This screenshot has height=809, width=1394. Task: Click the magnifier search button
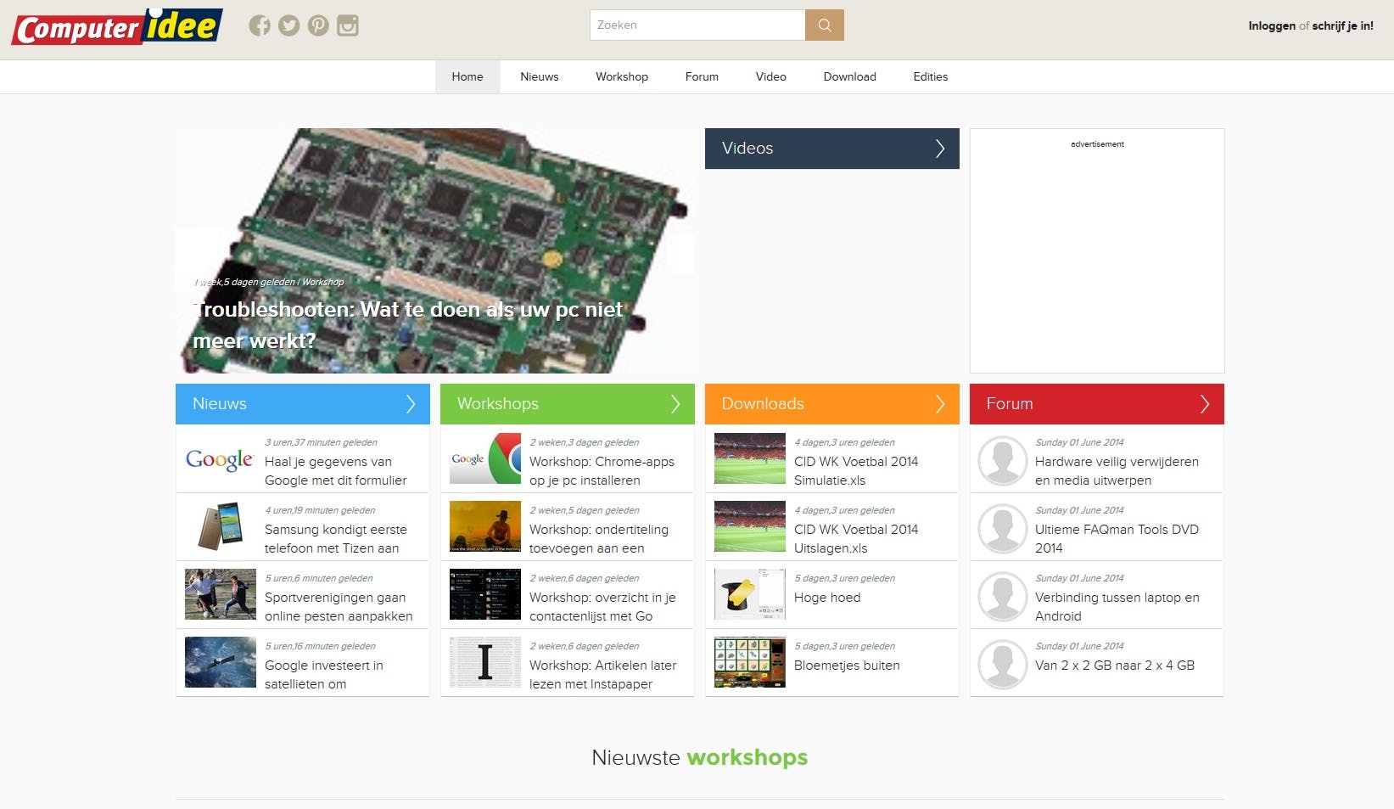[x=825, y=25]
